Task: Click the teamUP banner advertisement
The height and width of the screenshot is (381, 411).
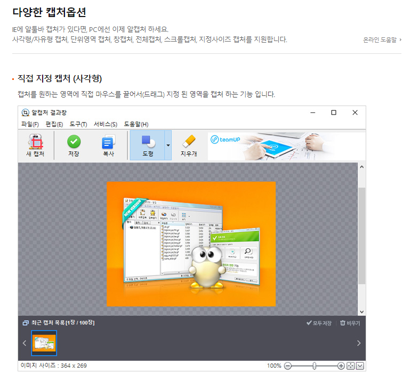Action: point(286,146)
